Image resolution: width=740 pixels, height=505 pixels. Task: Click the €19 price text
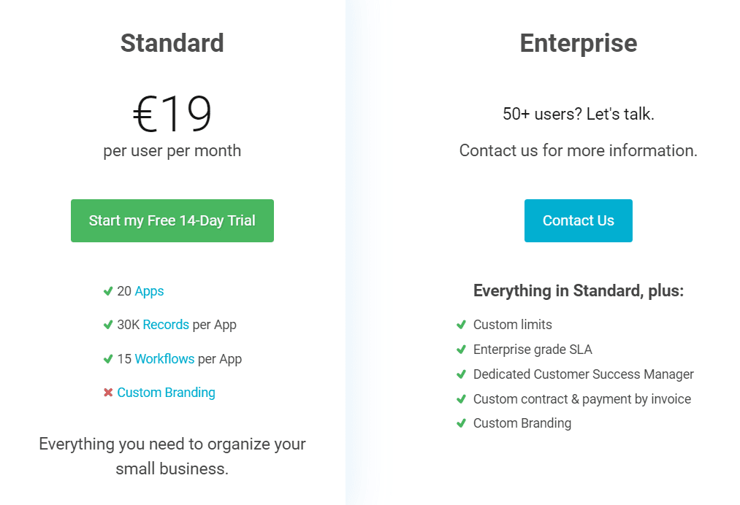(x=172, y=115)
